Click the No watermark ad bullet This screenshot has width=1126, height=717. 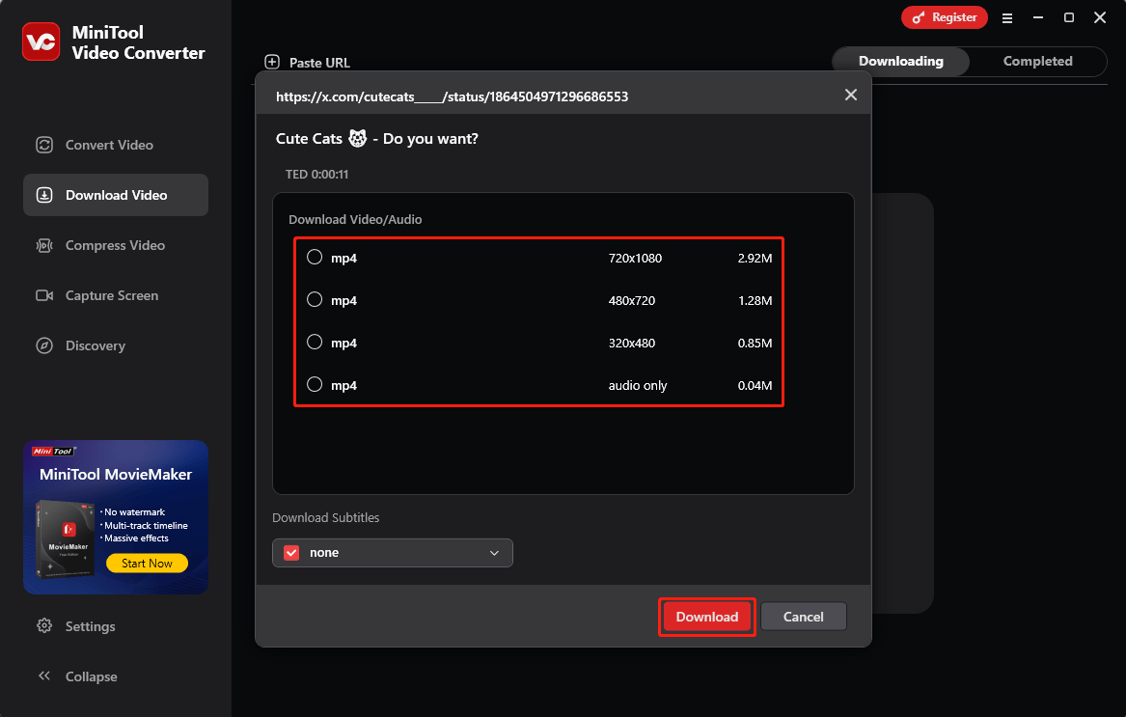(x=132, y=512)
